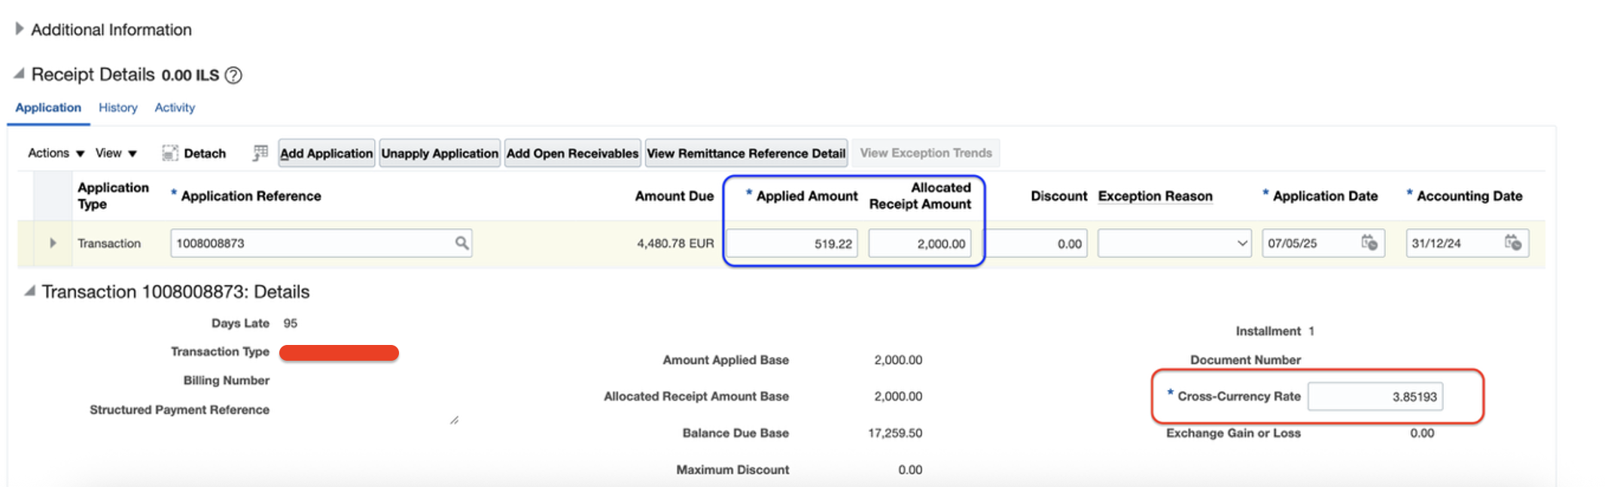
Task: Click the View Exception Trends button
Action: click(926, 153)
